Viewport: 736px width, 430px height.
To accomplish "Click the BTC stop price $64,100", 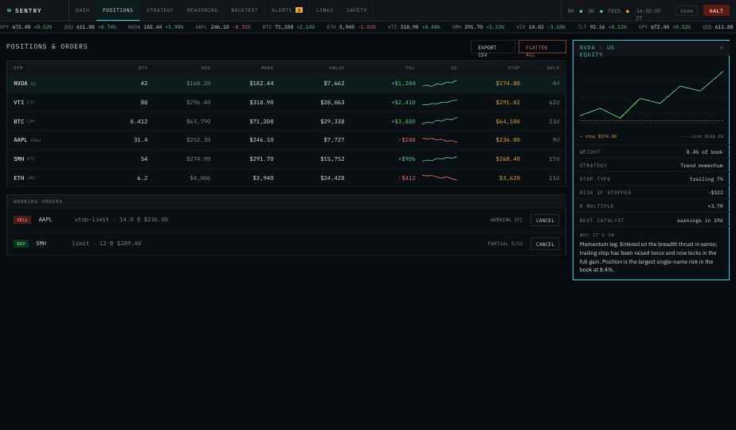I will coord(507,121).
